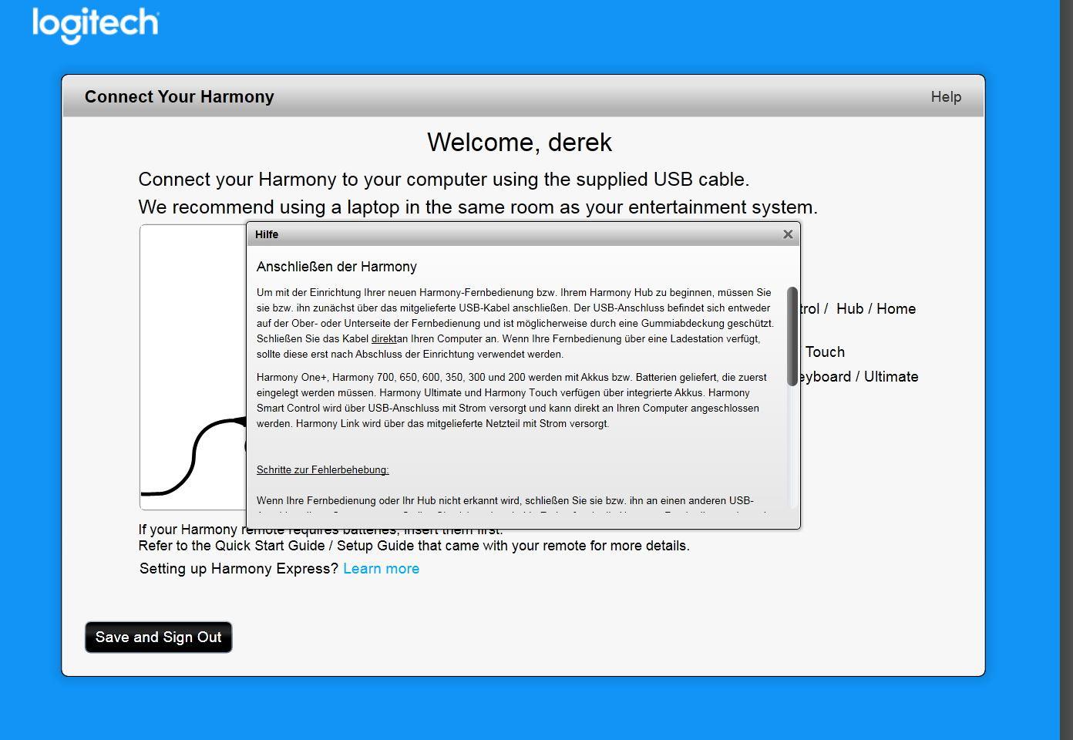Click the Logitech logo
Viewport: 1073px width, 740px height.
tap(96, 25)
